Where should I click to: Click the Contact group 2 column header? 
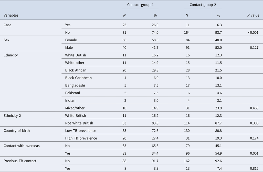pos(203,5)
